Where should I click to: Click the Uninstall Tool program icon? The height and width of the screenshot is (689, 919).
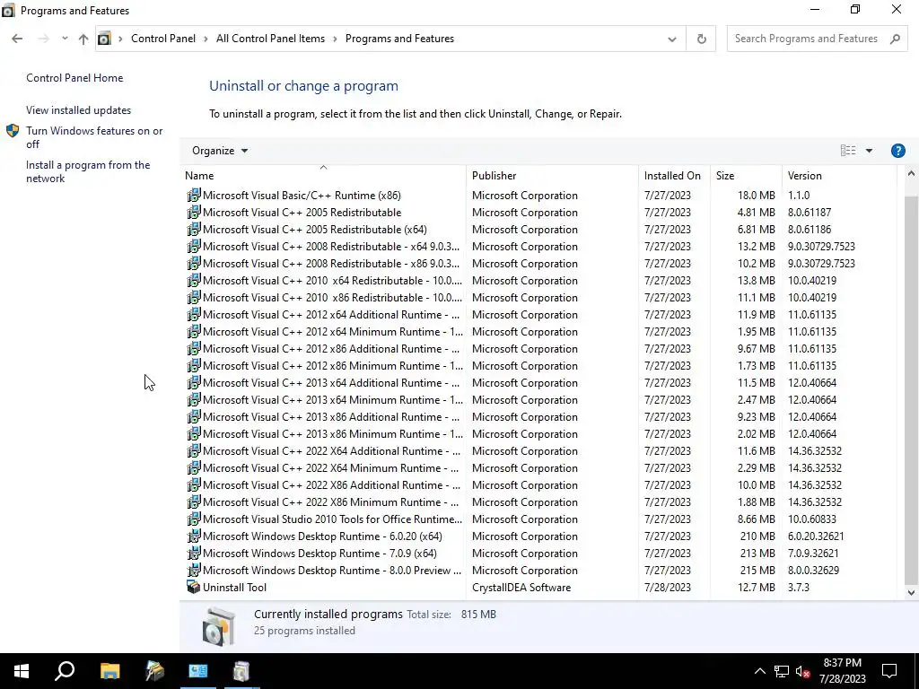click(194, 587)
